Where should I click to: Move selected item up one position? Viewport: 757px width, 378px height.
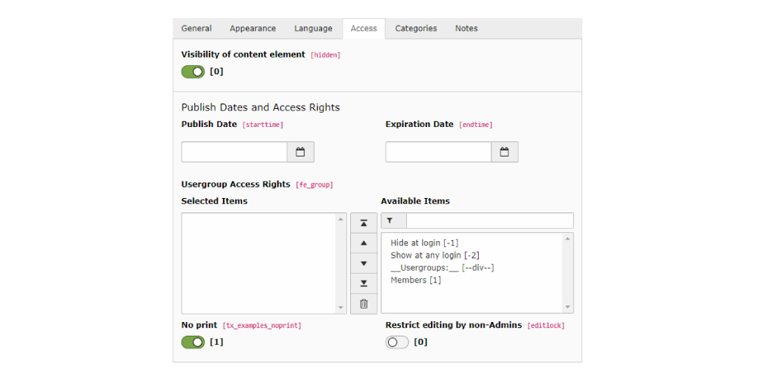click(x=364, y=243)
